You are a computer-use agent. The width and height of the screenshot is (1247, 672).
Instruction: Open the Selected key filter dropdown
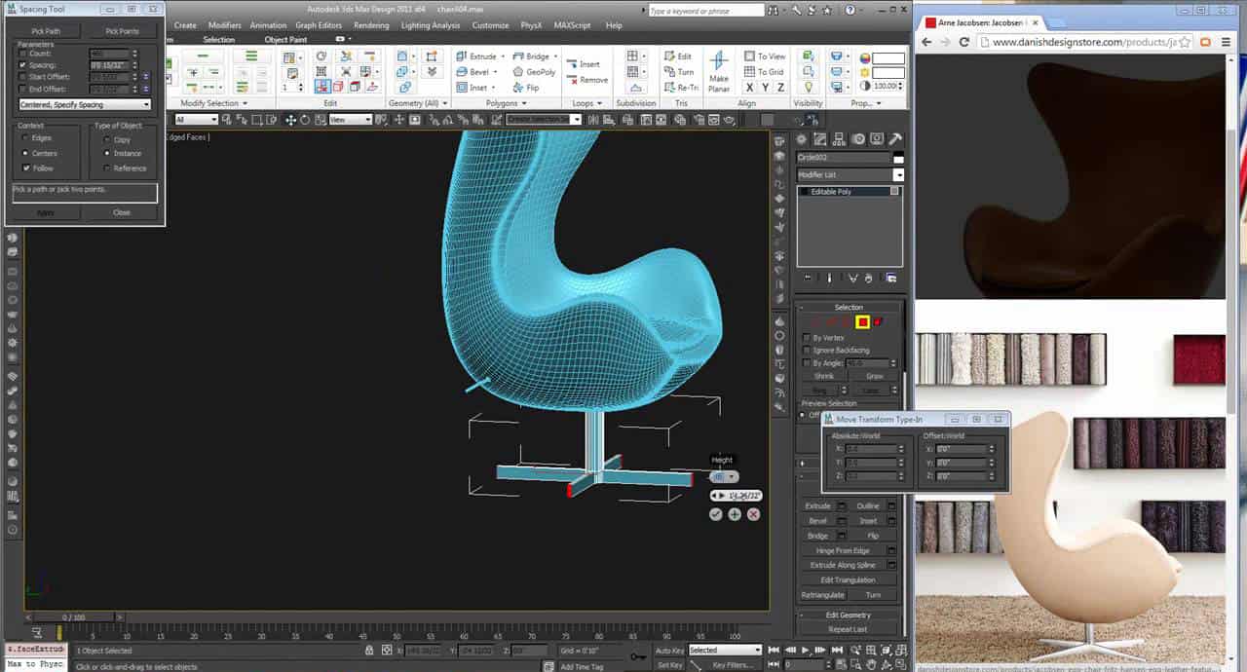tap(725, 650)
